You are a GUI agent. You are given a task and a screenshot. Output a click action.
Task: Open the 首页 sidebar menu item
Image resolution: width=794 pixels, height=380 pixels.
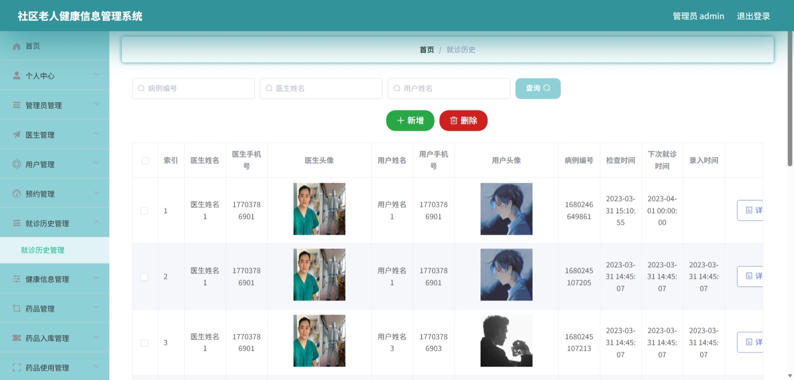[54, 46]
